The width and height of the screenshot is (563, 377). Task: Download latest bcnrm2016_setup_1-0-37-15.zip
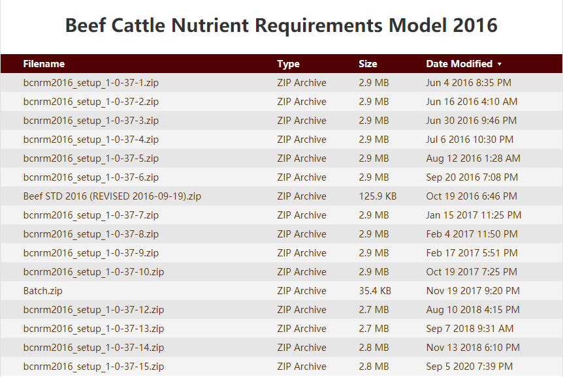(x=93, y=367)
